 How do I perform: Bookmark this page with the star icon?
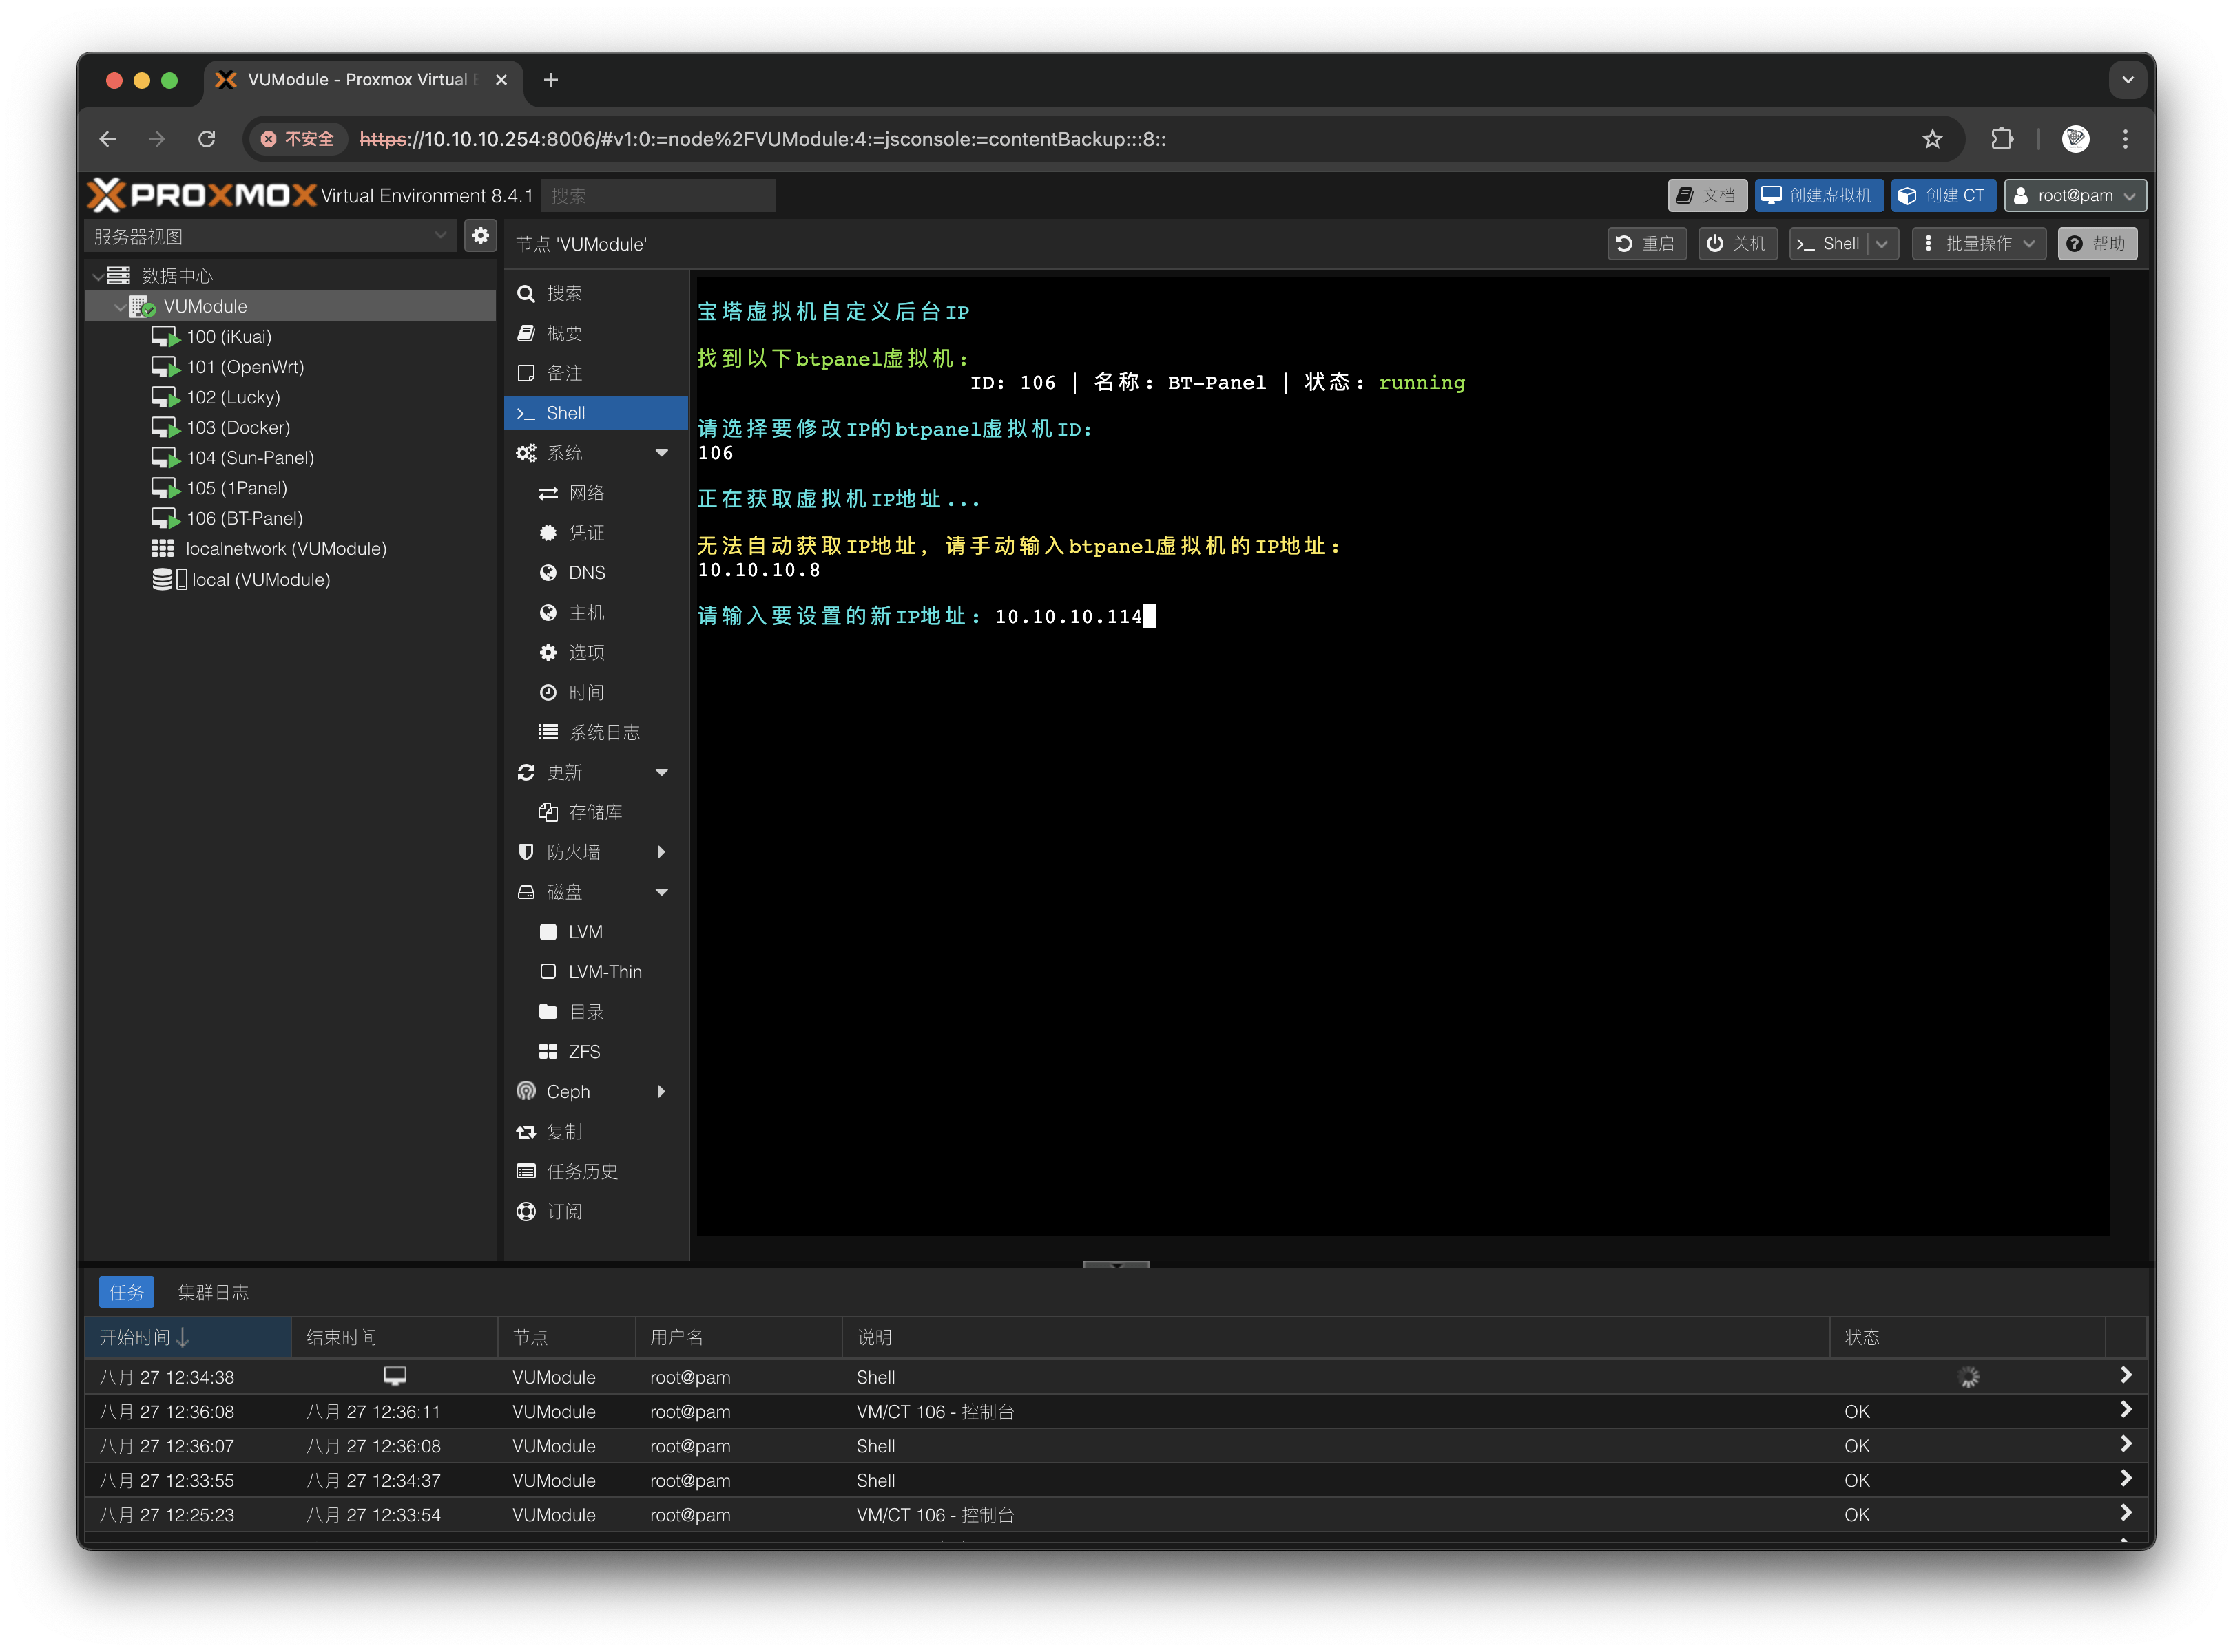point(1932,139)
